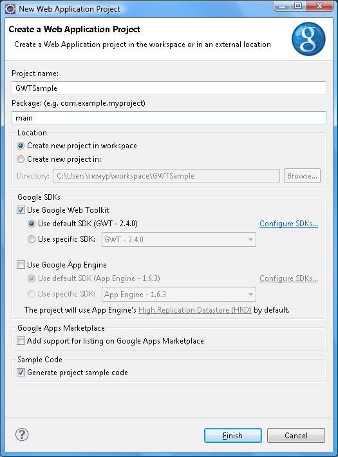Open High Replication Datastore (HRD) link

coord(195,310)
